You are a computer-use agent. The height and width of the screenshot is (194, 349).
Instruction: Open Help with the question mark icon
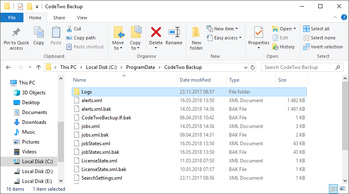click(x=344, y=17)
